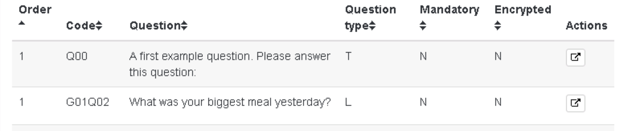The image size is (625, 131).
Task: Click question type T in the Q00 row
Action: click(x=348, y=56)
